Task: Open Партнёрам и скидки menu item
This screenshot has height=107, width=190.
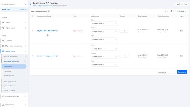Action: pos(14,96)
